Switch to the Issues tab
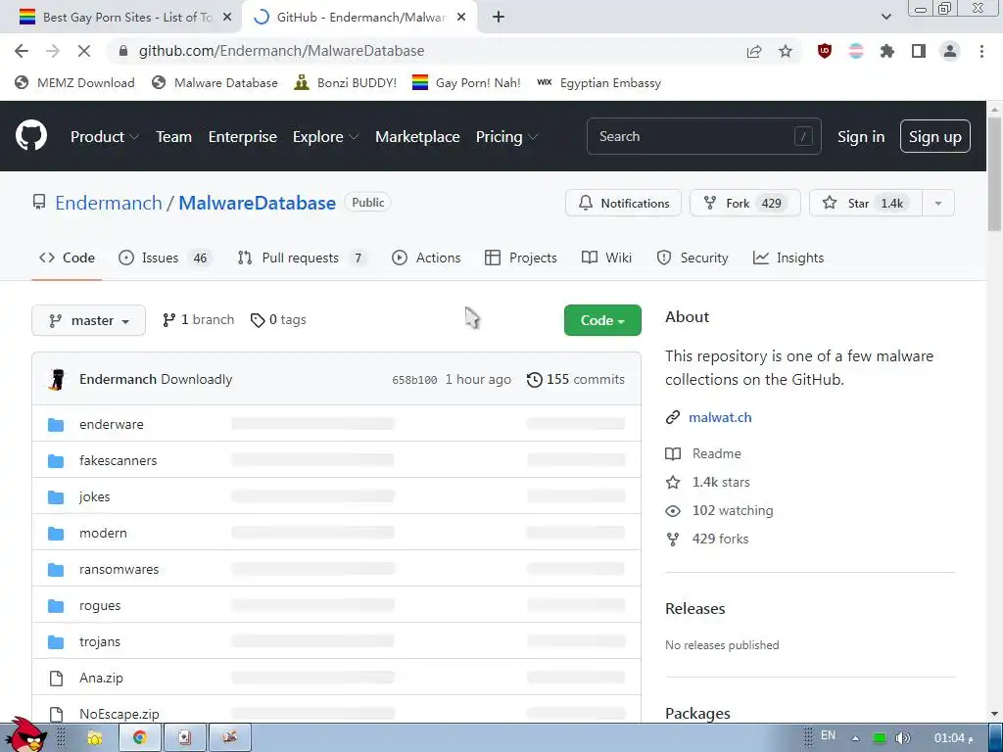Viewport: 1003px width, 752px height. click(x=165, y=258)
